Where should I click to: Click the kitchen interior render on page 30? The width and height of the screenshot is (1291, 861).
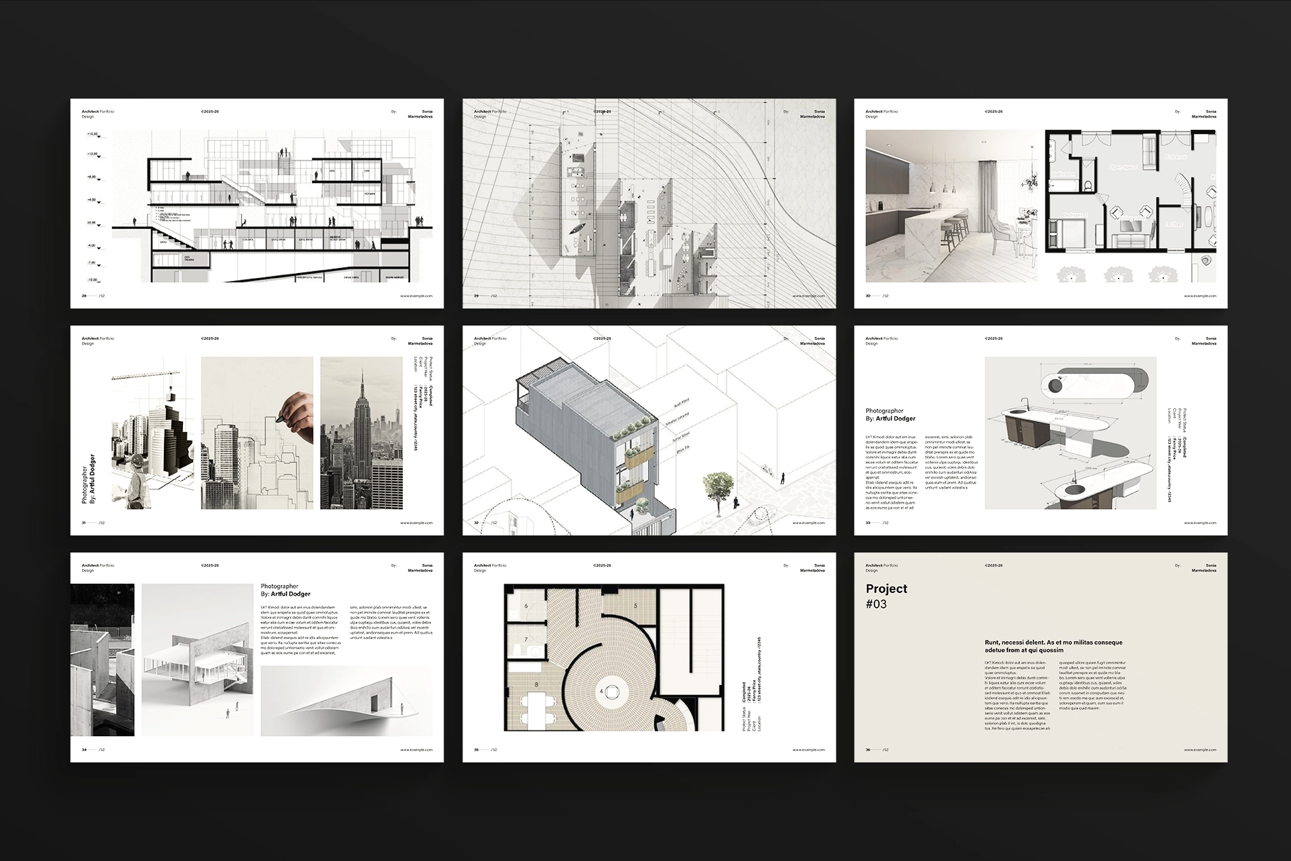(951, 206)
